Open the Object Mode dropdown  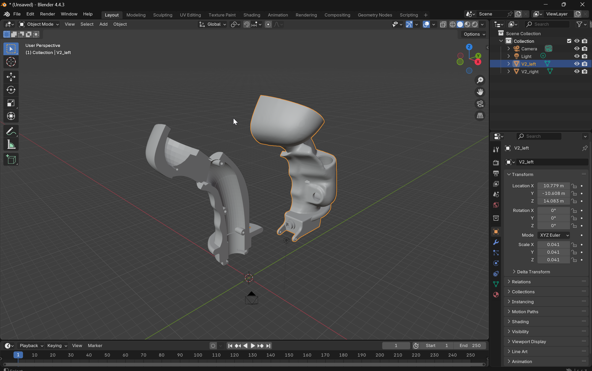39,24
